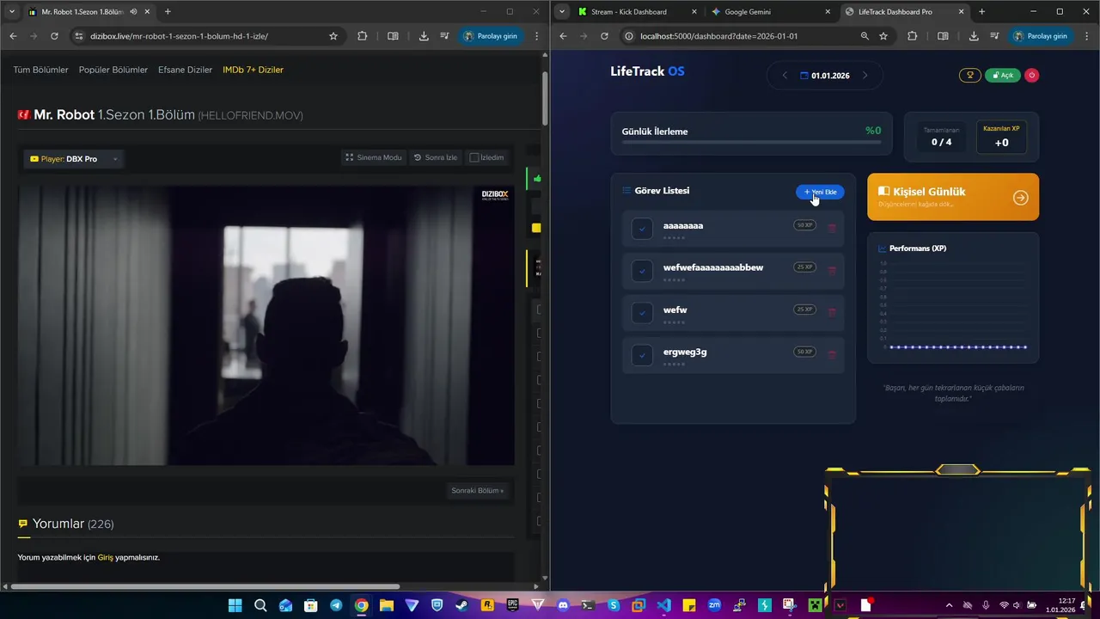Switch to Google Gemini tab
The width and height of the screenshot is (1100, 619).
point(771,12)
